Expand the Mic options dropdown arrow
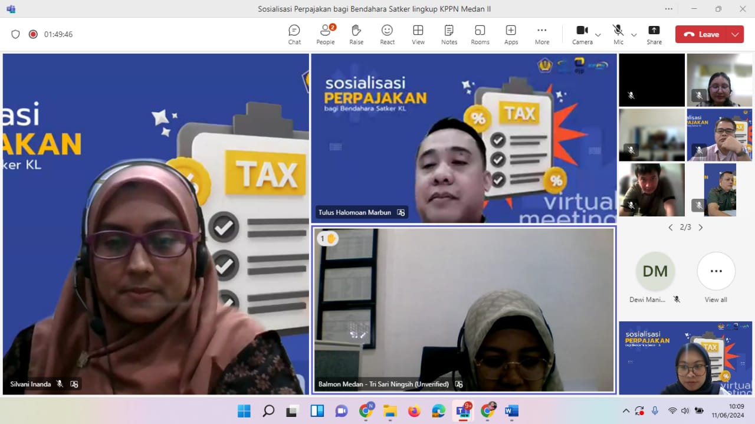The height and width of the screenshot is (424, 755). 634,35
